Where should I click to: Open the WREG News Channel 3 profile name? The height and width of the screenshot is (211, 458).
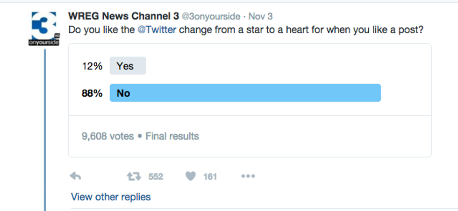click(x=123, y=16)
